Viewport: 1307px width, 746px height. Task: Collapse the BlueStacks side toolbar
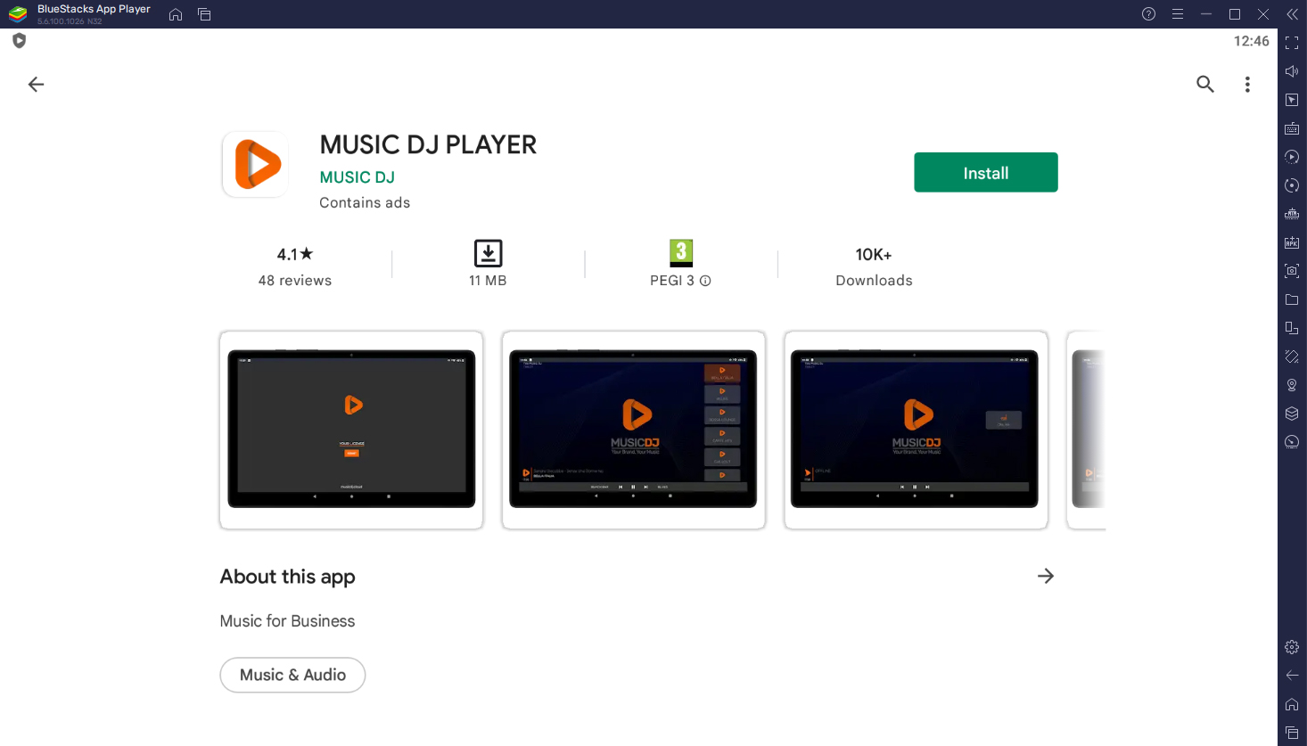point(1292,14)
